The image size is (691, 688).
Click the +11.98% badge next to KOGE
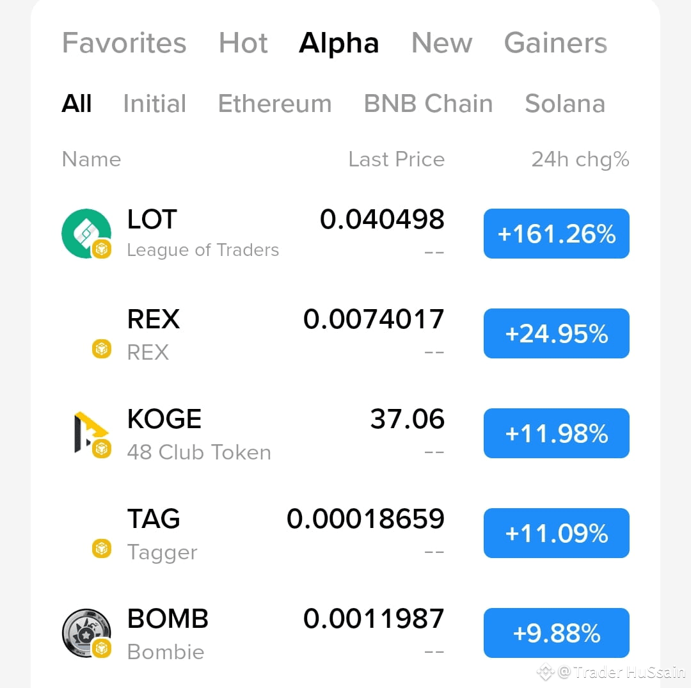click(555, 433)
